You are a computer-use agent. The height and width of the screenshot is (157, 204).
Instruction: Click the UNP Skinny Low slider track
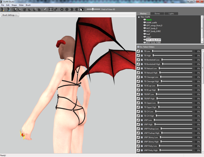(x=176, y=137)
